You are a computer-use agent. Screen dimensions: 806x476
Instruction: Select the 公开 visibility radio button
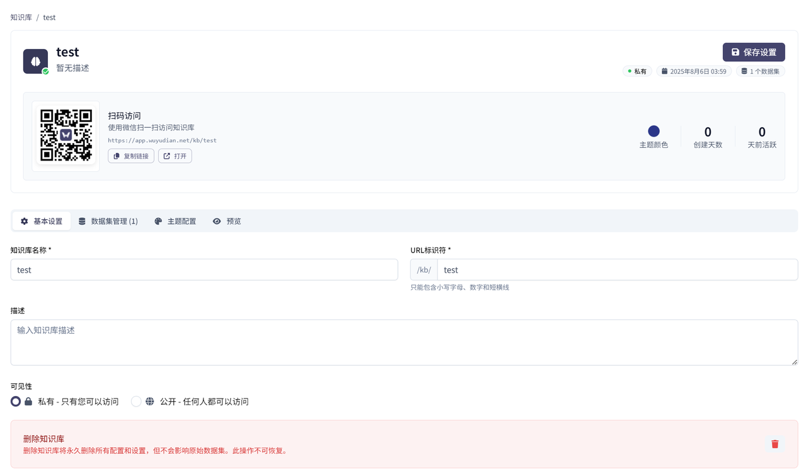135,401
